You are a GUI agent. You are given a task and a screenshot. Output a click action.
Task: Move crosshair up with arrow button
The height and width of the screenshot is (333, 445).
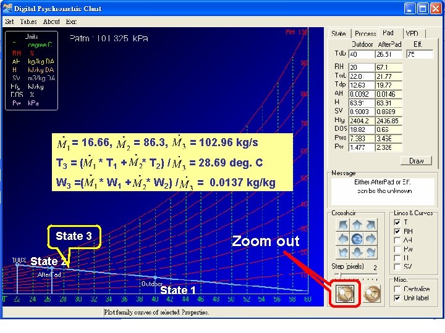click(x=357, y=225)
